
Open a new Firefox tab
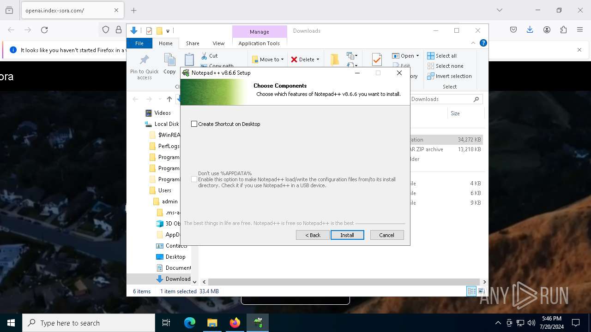pyautogui.click(x=134, y=10)
